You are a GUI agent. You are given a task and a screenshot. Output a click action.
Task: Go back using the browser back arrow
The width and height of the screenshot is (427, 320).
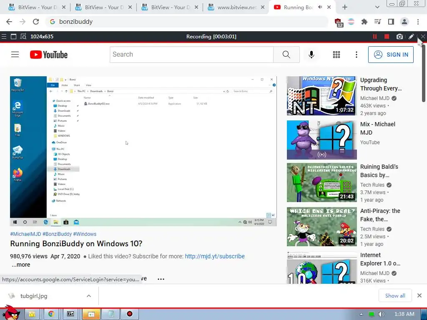point(9,22)
